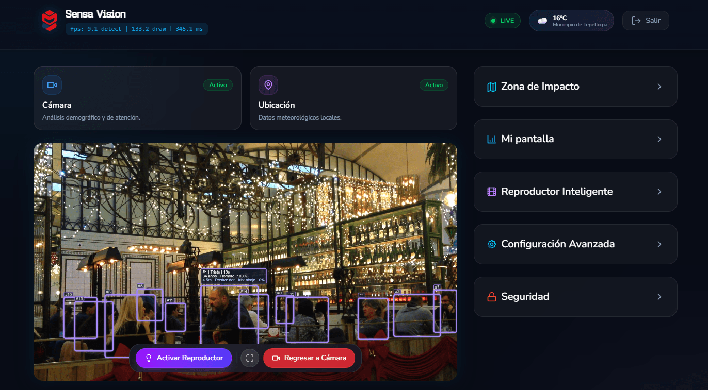This screenshot has width=708, height=390.
Task: Expand Mi pantalla using its chevron arrow
Action: (659, 139)
